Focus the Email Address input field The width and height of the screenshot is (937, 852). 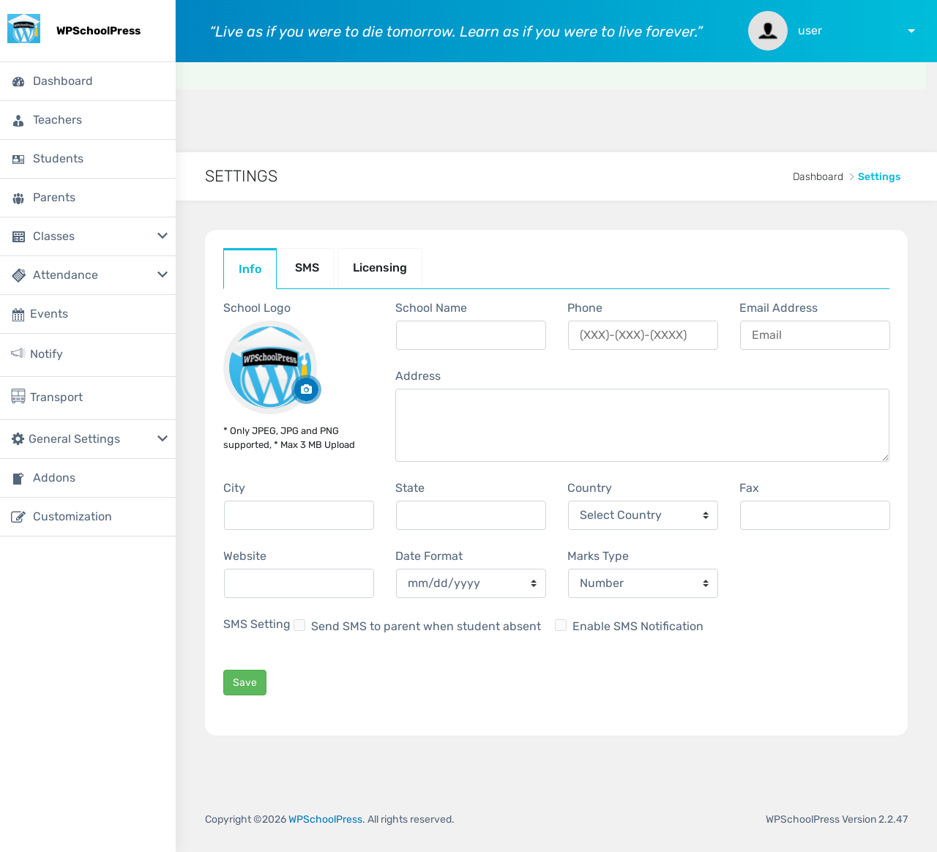[815, 335]
